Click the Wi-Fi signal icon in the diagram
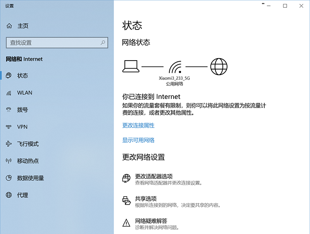Screen dimensions: 310x234 coord(176,67)
